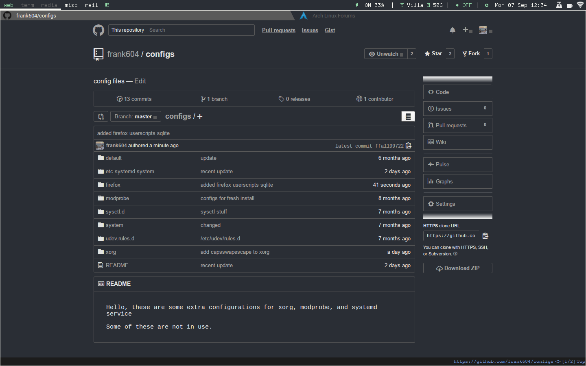Select the HTTPS clone URL field
Viewport: 586px width, 366px height.
coord(451,236)
